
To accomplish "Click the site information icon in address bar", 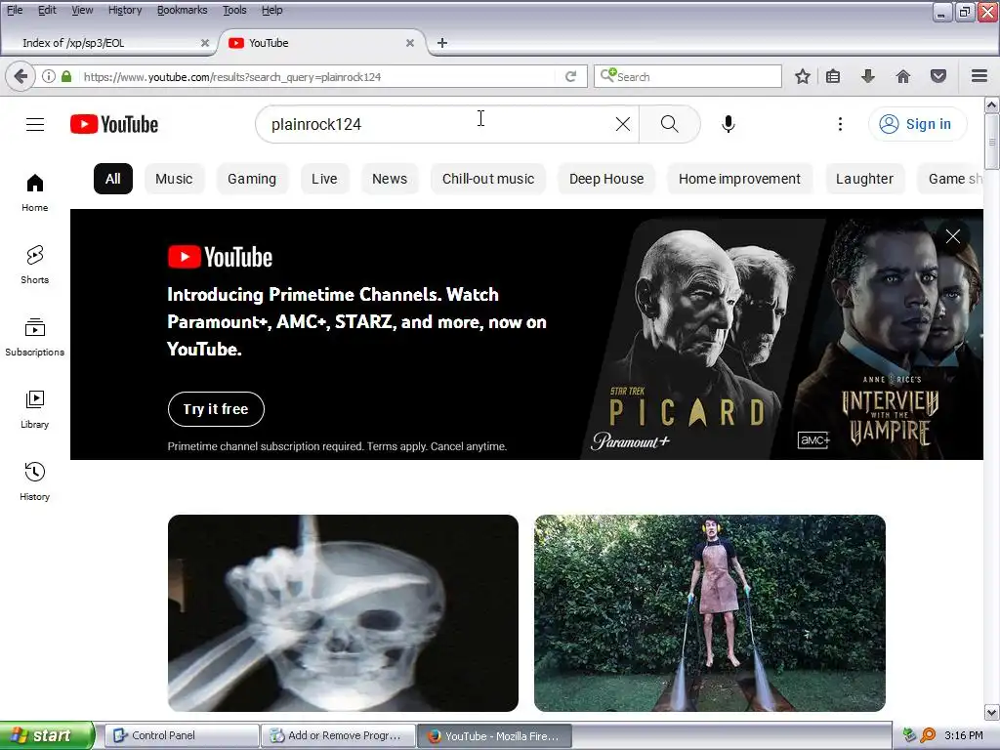I will pyautogui.click(x=49, y=76).
